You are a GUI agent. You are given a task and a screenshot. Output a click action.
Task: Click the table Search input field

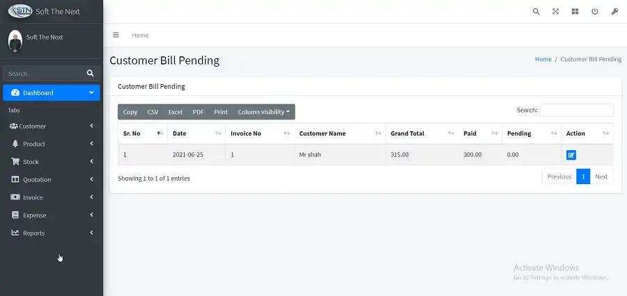[x=576, y=110]
